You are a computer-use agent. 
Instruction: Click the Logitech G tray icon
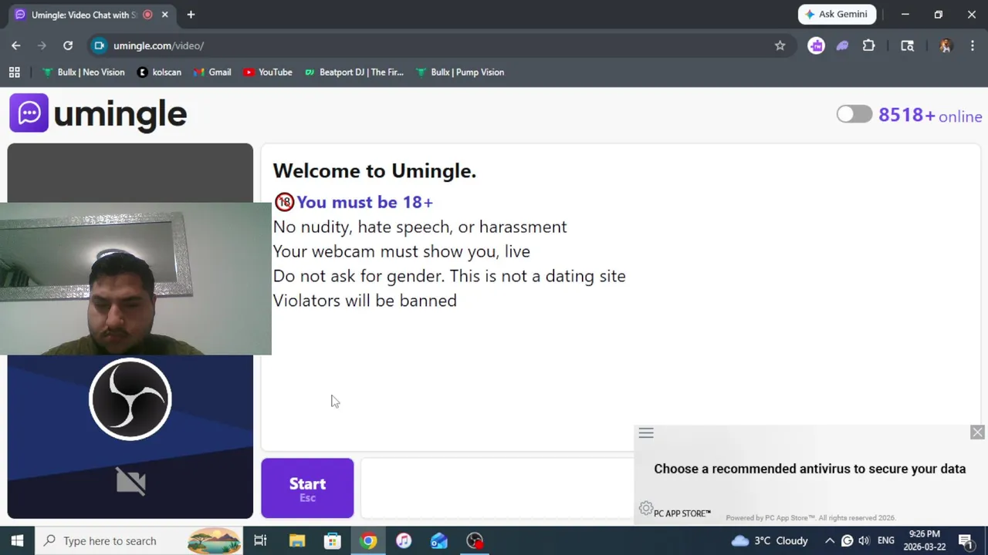coord(847,540)
